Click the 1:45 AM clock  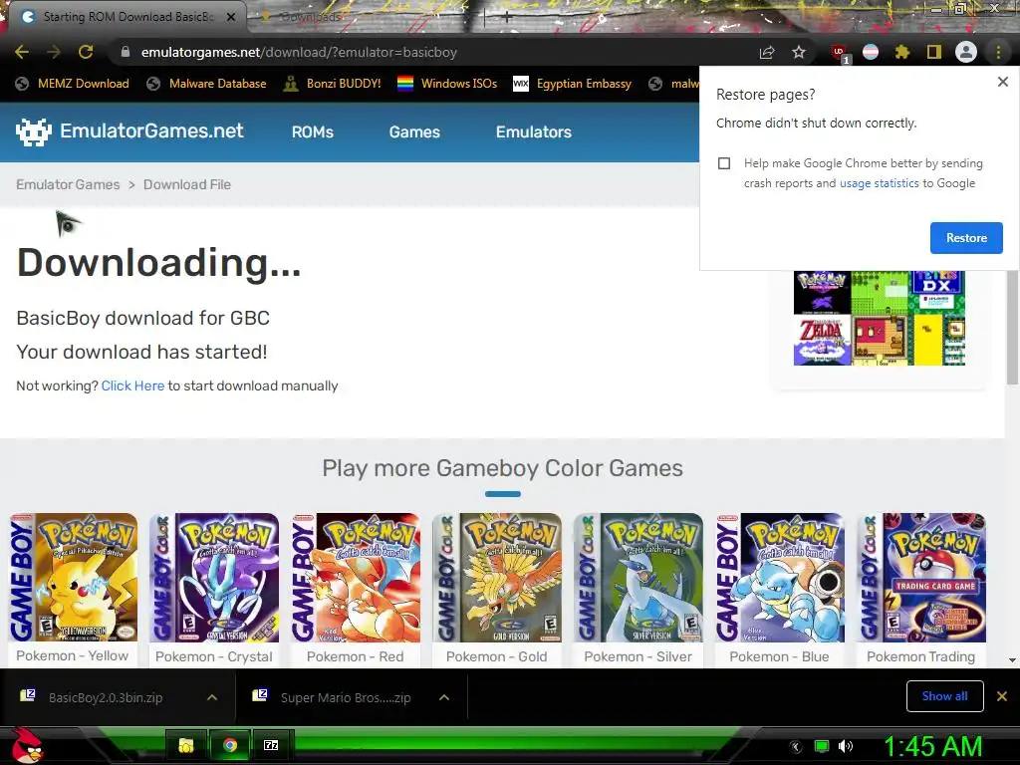tap(932, 746)
